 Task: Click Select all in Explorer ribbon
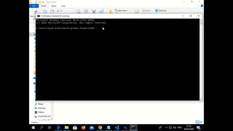point(161,11)
